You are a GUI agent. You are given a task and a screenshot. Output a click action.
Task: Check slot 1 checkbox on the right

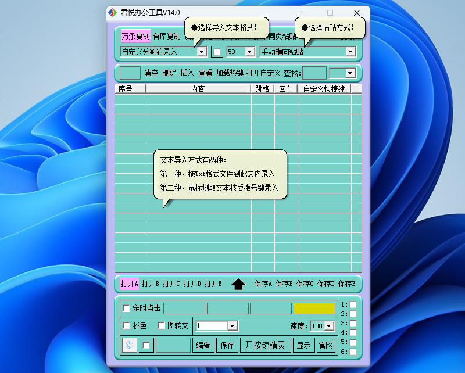click(x=353, y=304)
